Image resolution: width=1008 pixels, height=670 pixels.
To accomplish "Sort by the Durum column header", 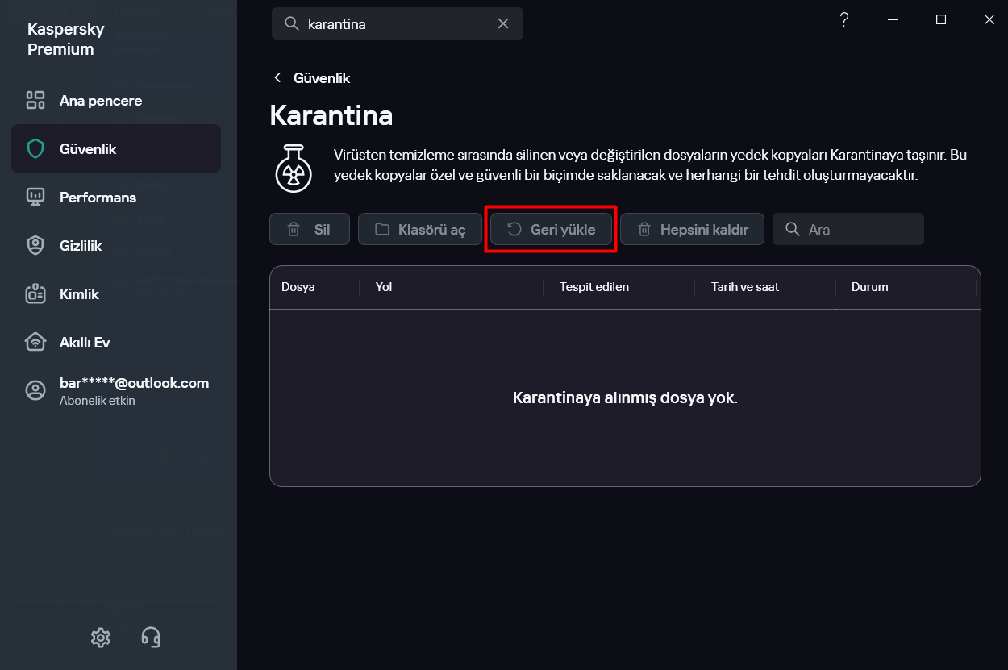I will (869, 287).
